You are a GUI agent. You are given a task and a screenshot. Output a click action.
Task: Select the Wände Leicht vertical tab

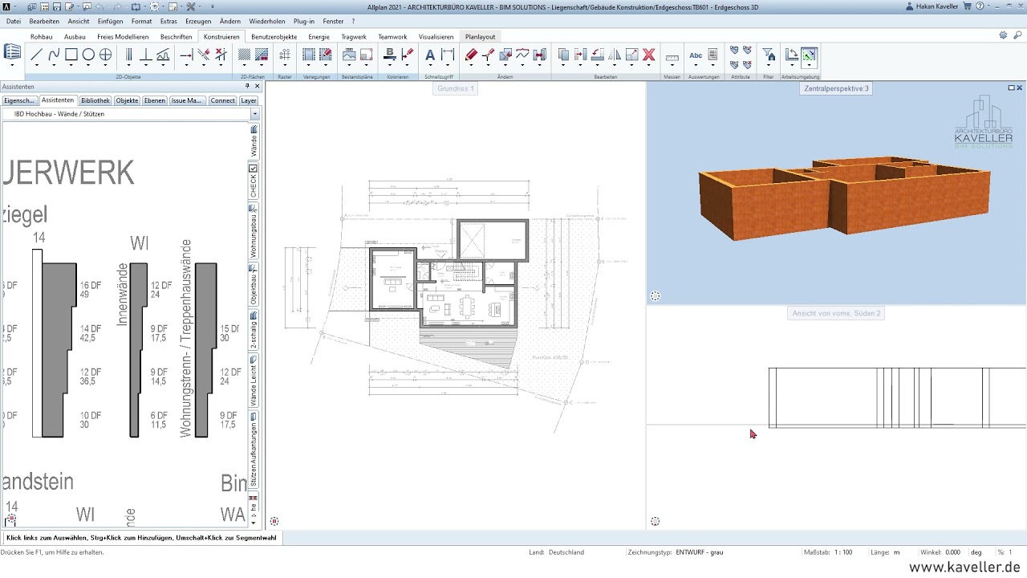click(x=254, y=381)
